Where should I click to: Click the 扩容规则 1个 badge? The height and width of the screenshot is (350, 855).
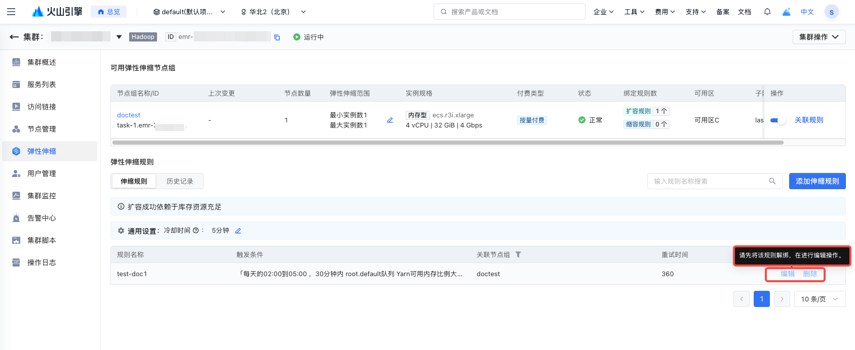(646, 111)
